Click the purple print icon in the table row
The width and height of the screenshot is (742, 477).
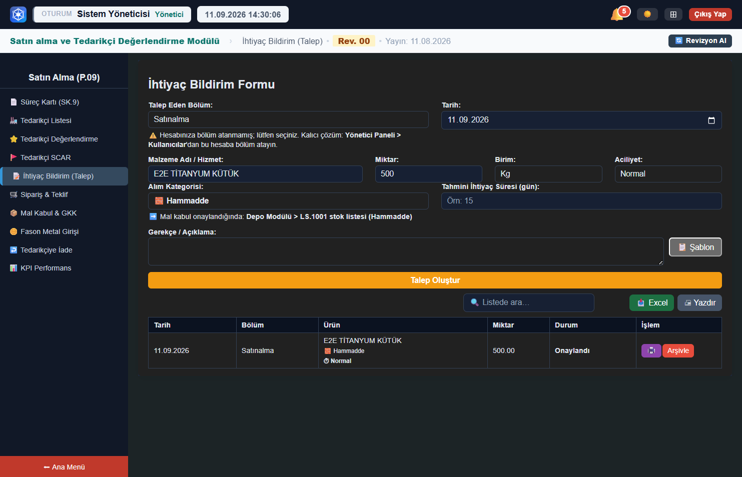(x=651, y=350)
